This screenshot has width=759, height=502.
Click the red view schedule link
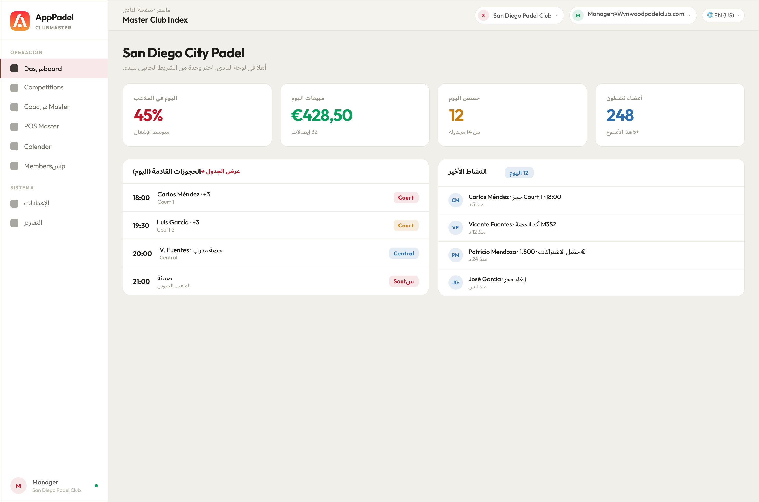[x=221, y=172]
